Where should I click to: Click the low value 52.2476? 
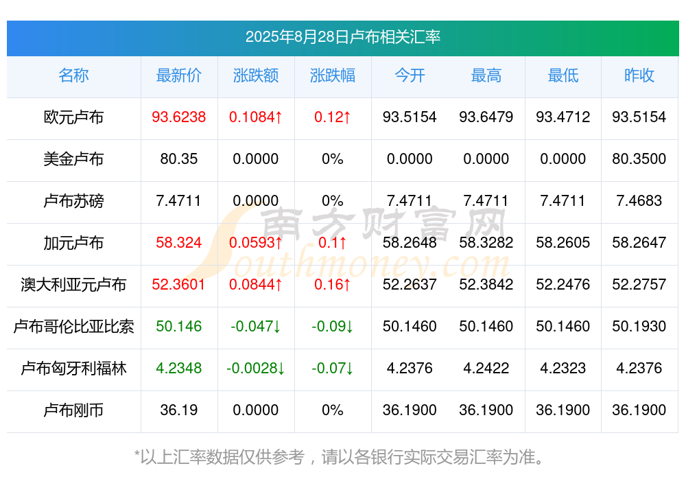(563, 285)
